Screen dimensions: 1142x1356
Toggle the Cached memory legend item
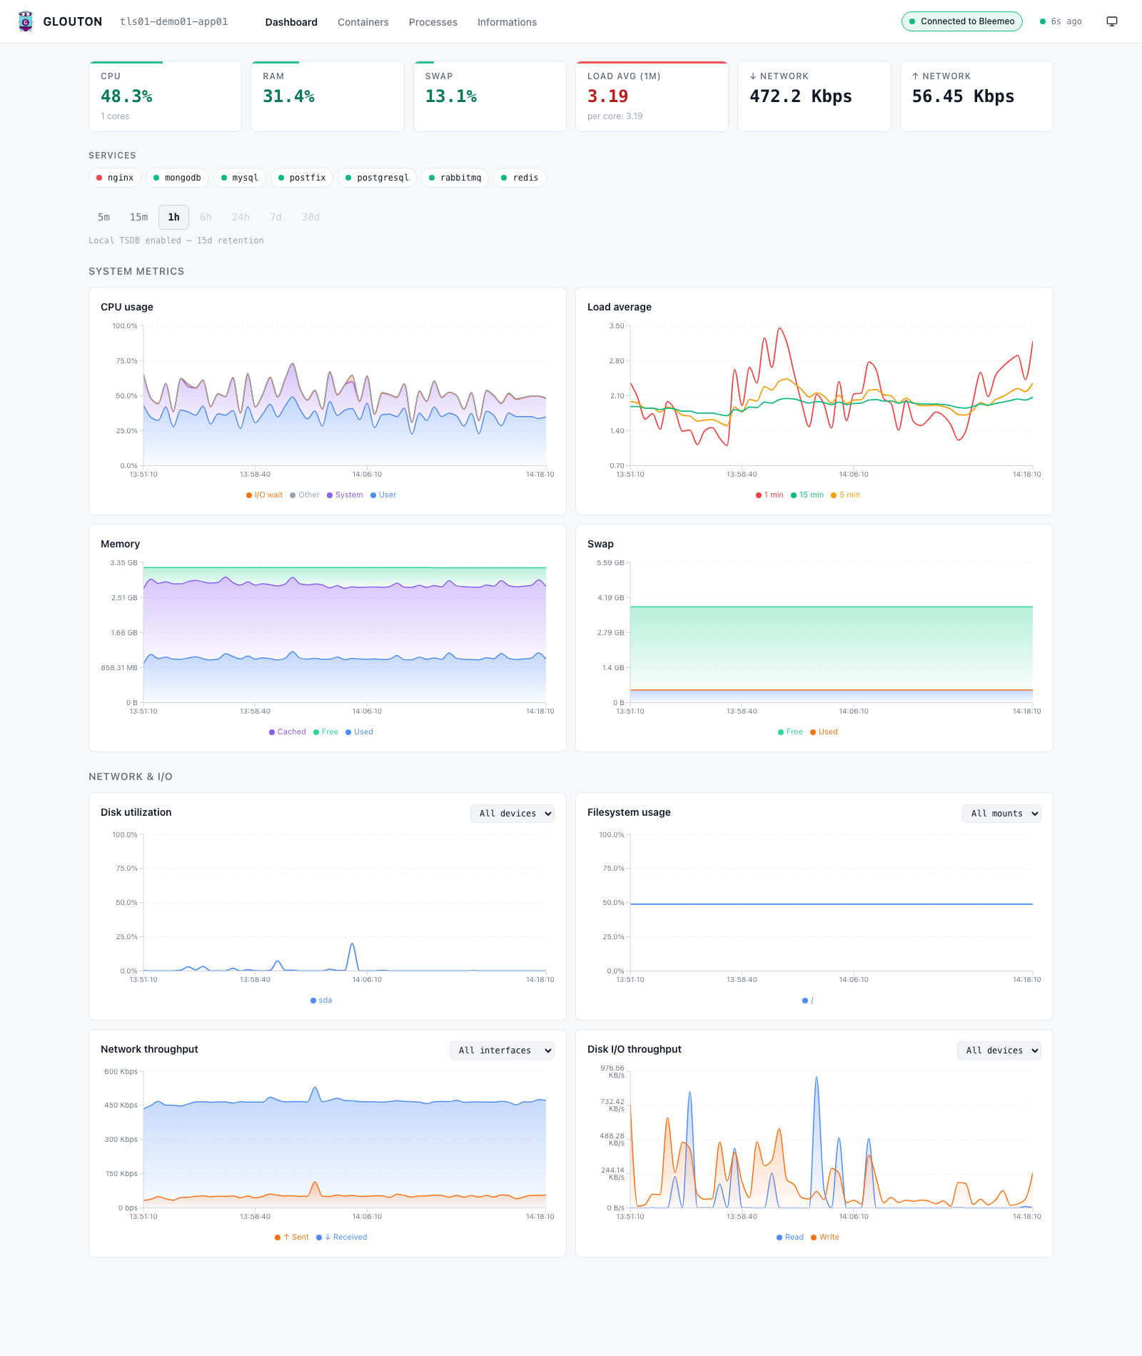click(287, 732)
